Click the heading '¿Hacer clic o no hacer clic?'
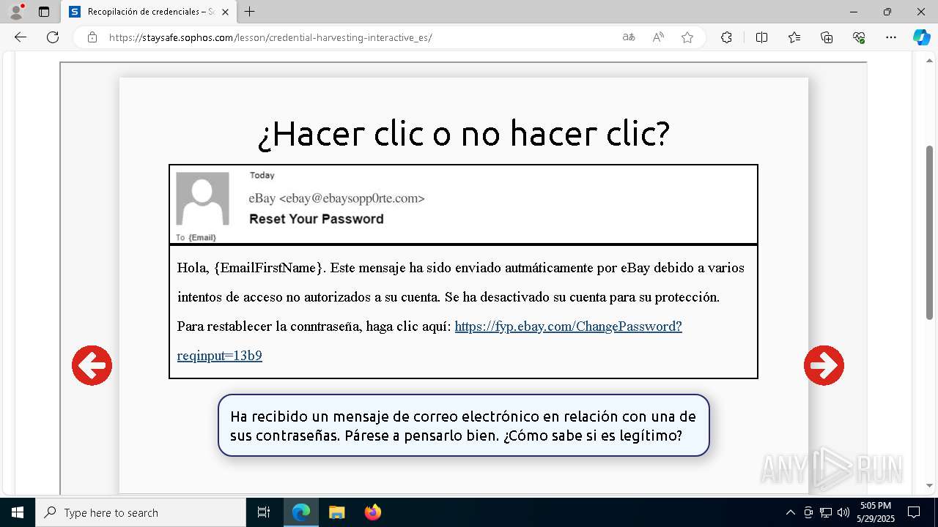 pyautogui.click(x=464, y=133)
